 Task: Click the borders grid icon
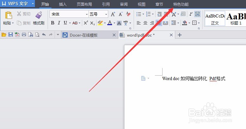pos(194,23)
